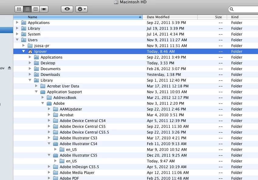The width and height of the screenshot is (258, 180).
Task: Collapse the Users folder
Action: [x=17, y=40]
